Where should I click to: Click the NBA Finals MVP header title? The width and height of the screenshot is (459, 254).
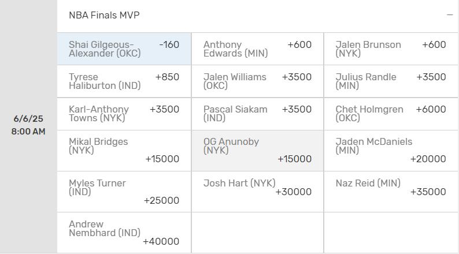pyautogui.click(x=104, y=15)
